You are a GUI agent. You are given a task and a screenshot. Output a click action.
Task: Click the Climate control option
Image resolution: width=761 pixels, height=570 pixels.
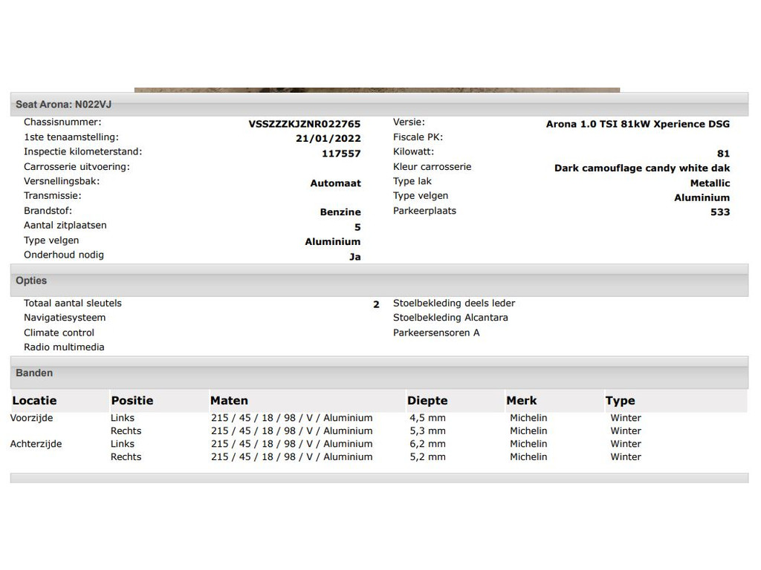(59, 333)
